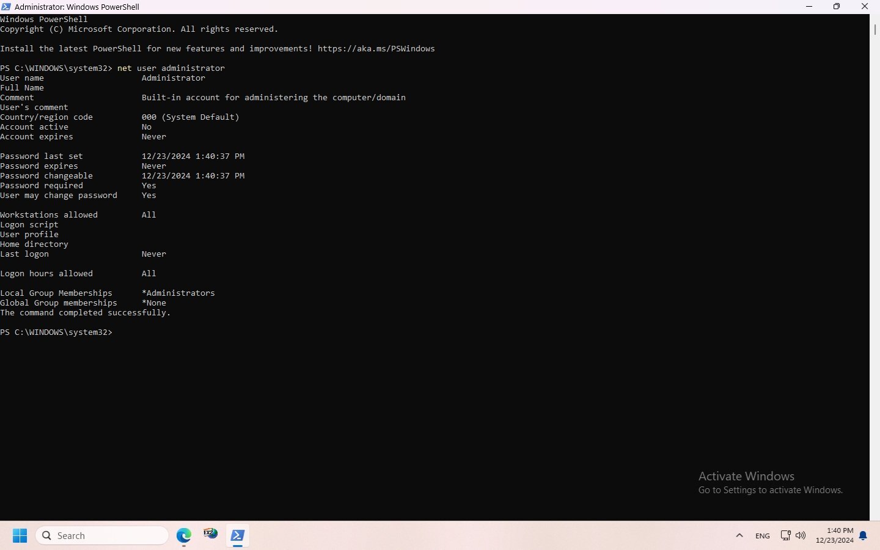The height and width of the screenshot is (550, 880).
Task: Launch Microsoft Edge from taskbar
Action: (184, 536)
